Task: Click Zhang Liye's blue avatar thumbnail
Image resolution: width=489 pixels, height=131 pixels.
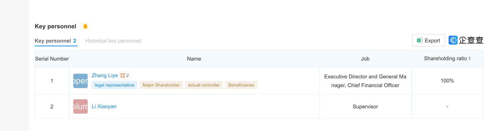Action: click(x=80, y=81)
